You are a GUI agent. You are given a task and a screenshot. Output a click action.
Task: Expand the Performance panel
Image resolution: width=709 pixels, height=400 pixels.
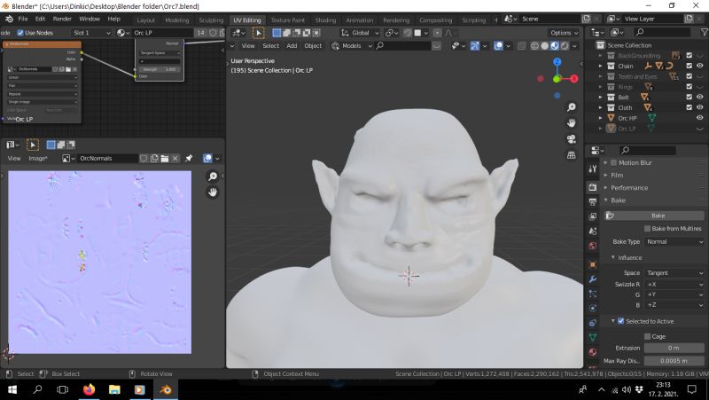pos(629,188)
